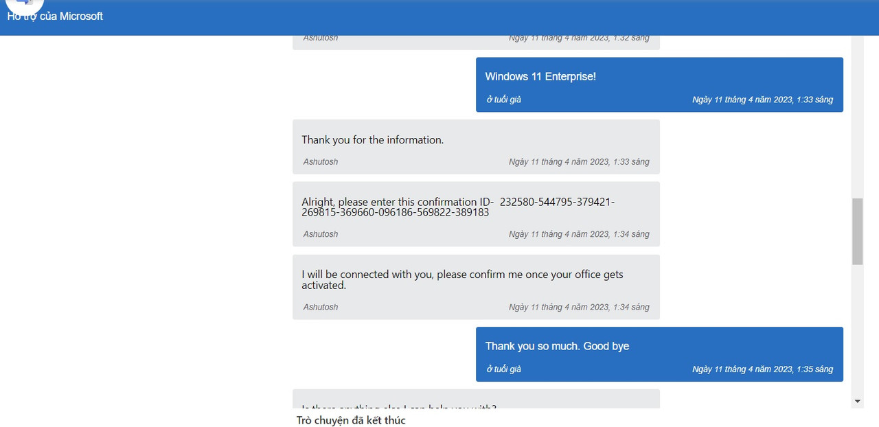Viewport: 879px width, 427px height.
Task: Click 'ở tuổi già' under Windows 11 Enterprise message
Action: tap(504, 100)
